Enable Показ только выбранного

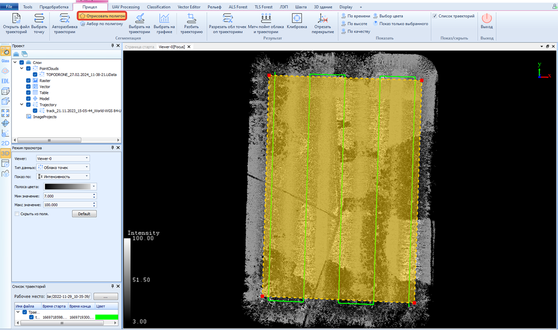(x=400, y=24)
